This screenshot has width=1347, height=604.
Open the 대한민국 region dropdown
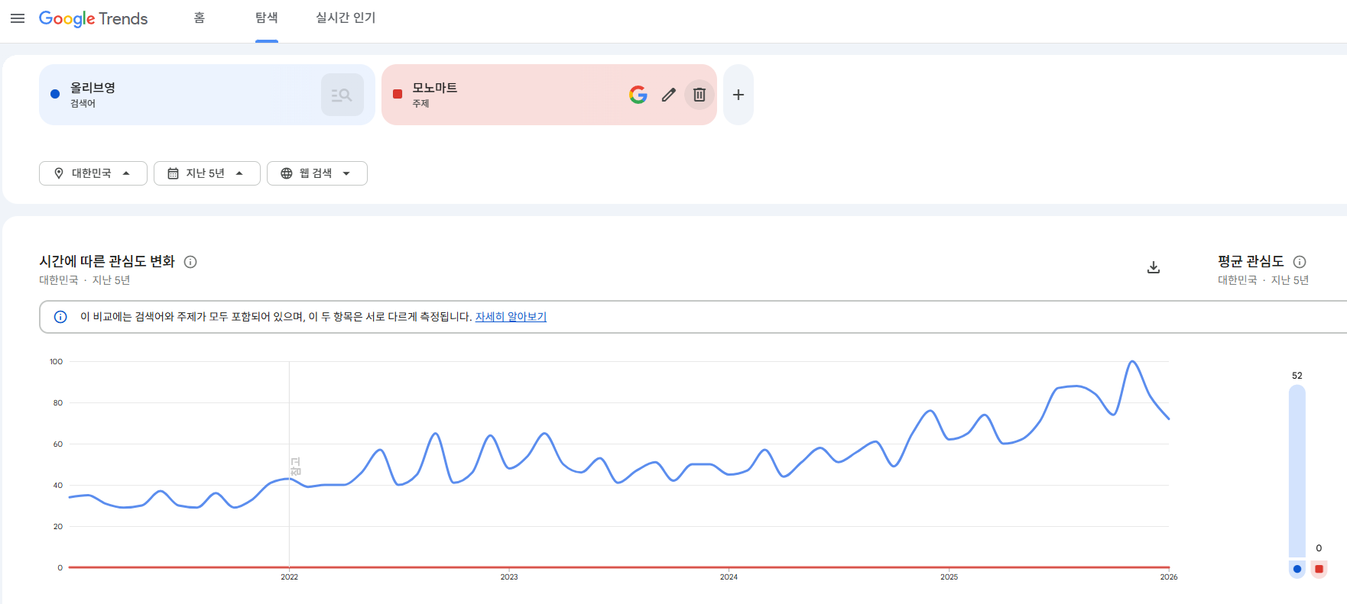tap(93, 173)
